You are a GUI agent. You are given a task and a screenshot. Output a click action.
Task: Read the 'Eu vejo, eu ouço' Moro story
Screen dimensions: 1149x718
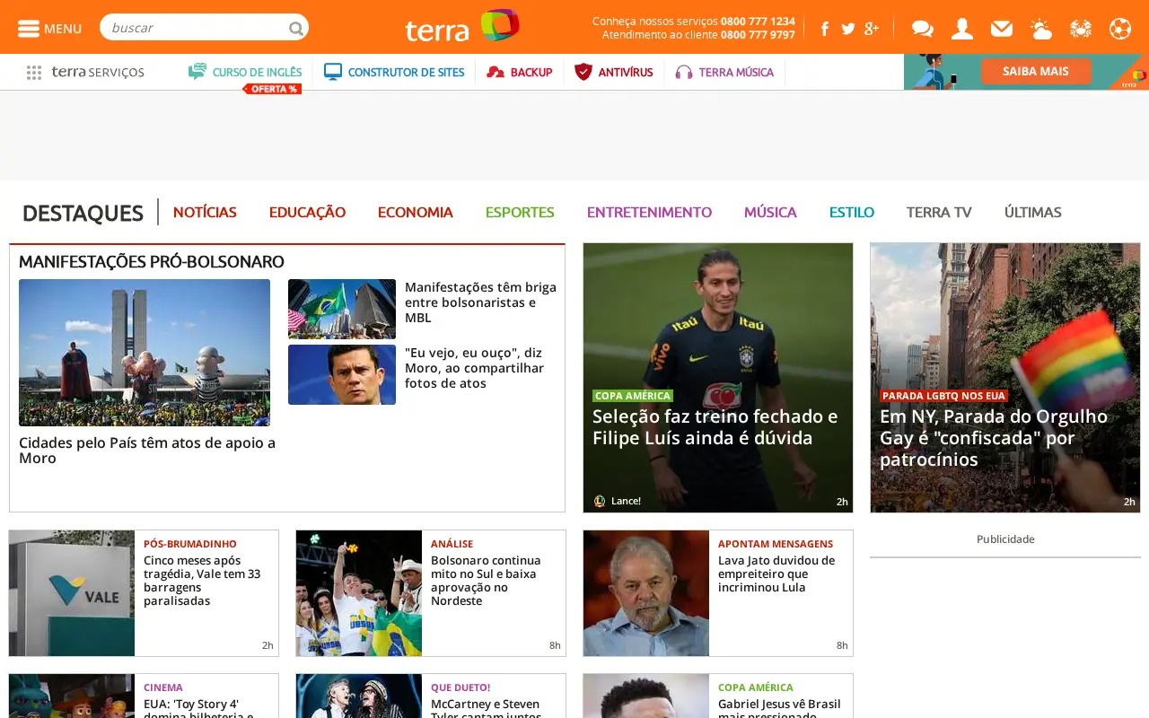[x=474, y=368]
